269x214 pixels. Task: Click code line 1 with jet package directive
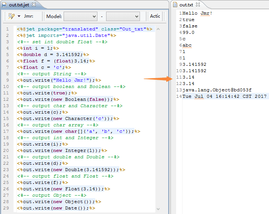[85, 29]
